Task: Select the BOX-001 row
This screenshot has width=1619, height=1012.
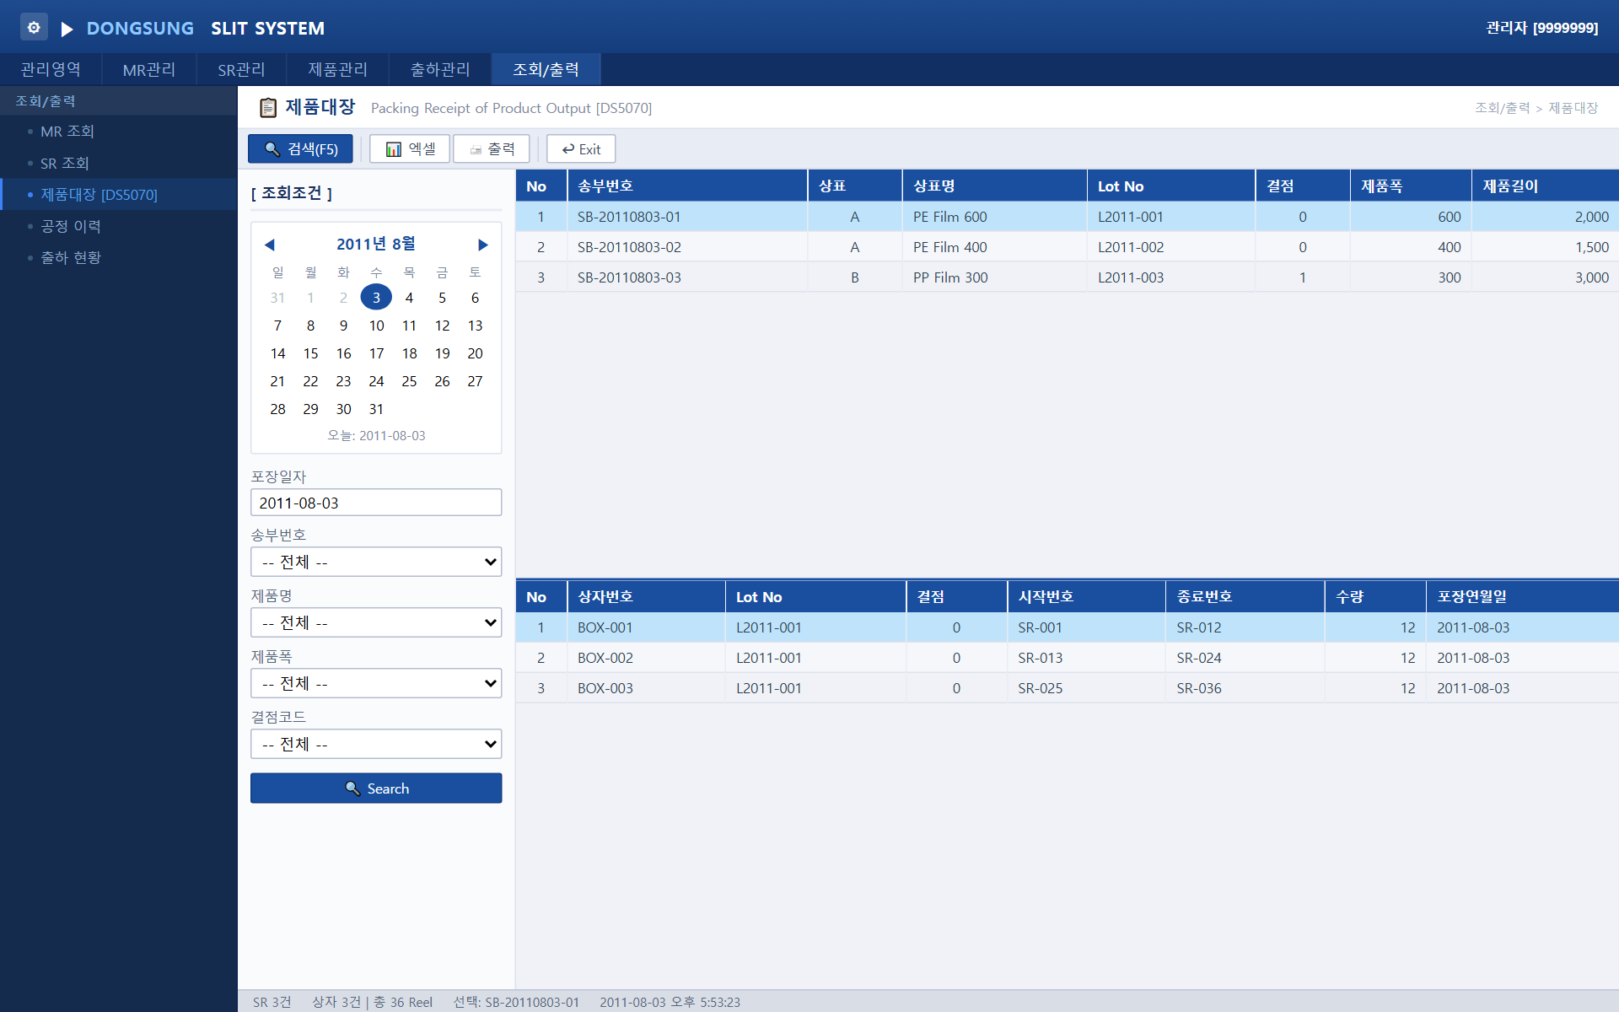Action: [1068, 627]
